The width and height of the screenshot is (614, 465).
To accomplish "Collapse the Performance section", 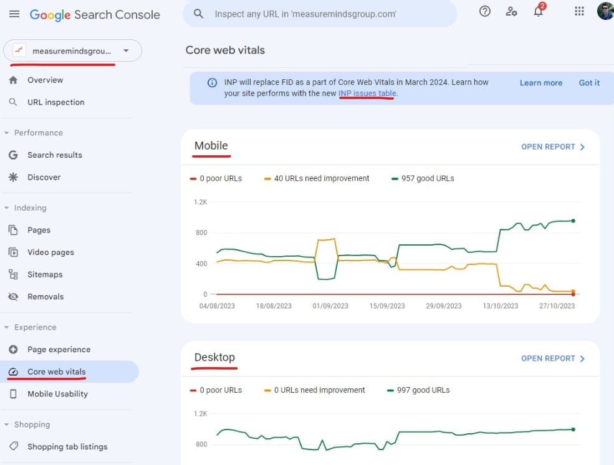I will [34, 133].
